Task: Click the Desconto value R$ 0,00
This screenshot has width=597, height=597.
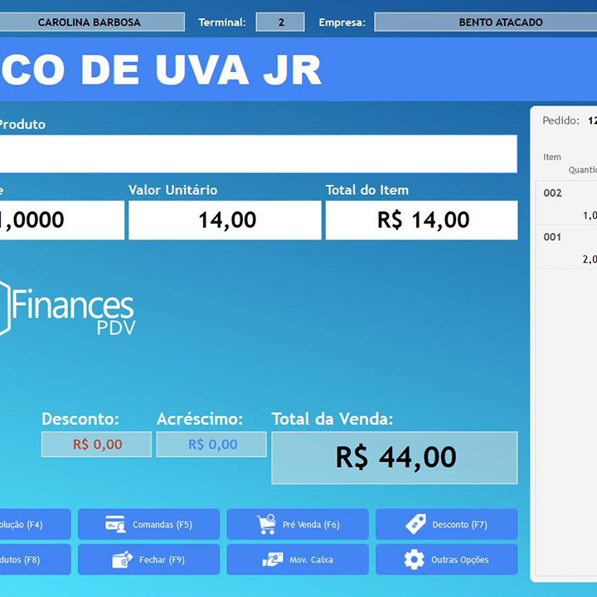Action: pyautogui.click(x=97, y=444)
